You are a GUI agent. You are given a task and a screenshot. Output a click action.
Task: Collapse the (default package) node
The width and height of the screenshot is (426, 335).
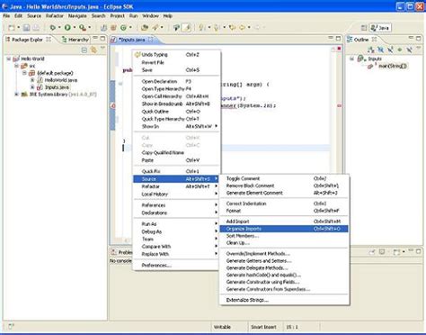24,73
